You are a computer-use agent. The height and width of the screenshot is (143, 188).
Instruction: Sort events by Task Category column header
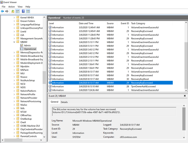pos(152,23)
